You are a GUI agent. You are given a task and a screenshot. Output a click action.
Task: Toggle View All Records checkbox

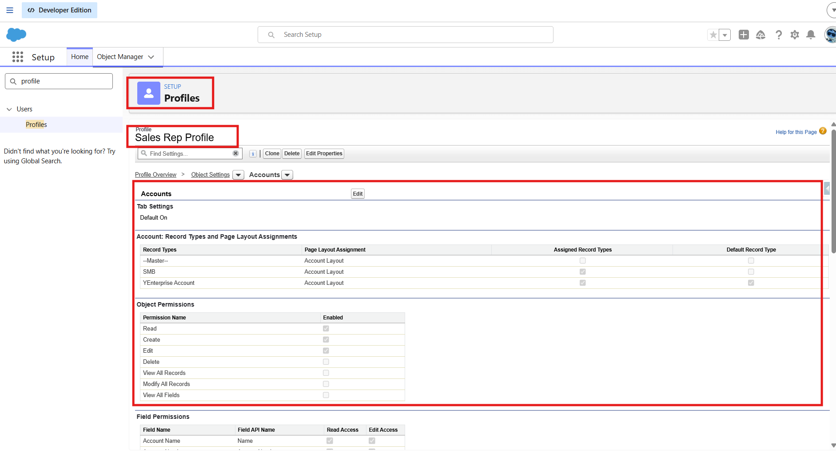326,373
